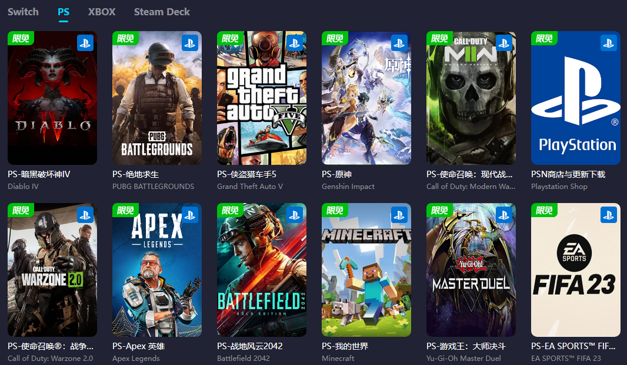627x365 pixels.
Task: Click the subtitle 'Battlefield 2042'
Action: [x=244, y=358]
